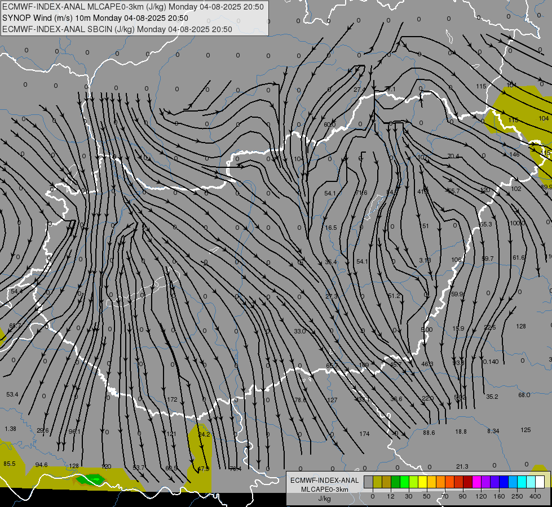Click the 1.38 value on the map
The image size is (552, 507).
(x=11, y=429)
